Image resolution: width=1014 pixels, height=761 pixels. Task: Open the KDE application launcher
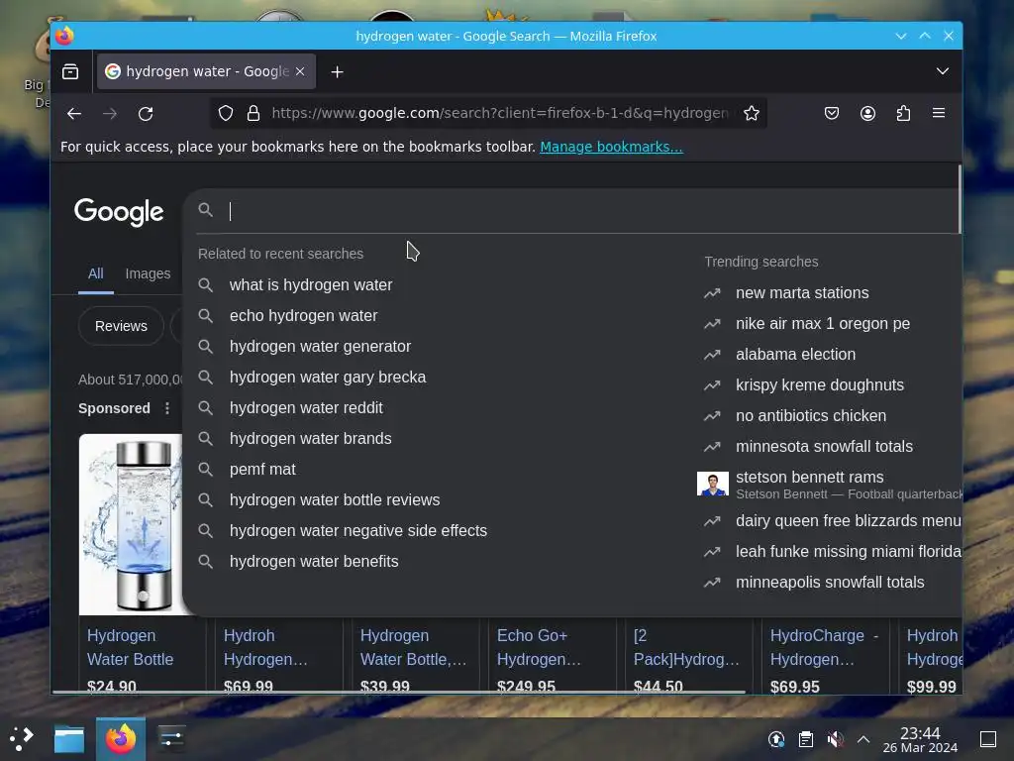click(x=22, y=738)
